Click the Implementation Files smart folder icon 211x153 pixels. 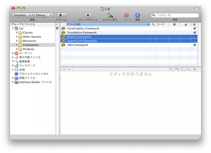coord(16,78)
